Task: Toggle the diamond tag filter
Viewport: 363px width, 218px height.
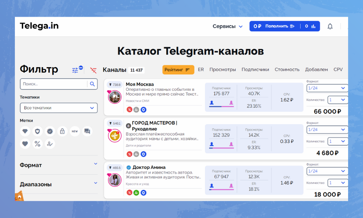Action: [25, 131]
